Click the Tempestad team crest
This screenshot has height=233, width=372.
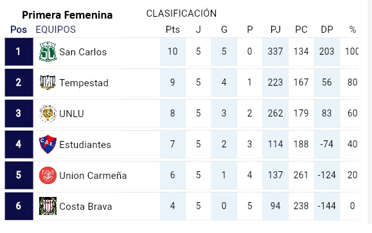point(48,82)
